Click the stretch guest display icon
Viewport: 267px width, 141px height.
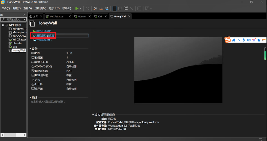pos(147,8)
